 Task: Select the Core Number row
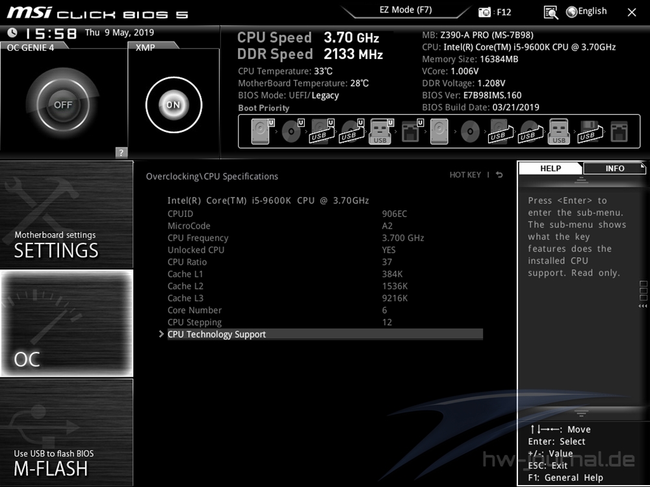(325, 310)
